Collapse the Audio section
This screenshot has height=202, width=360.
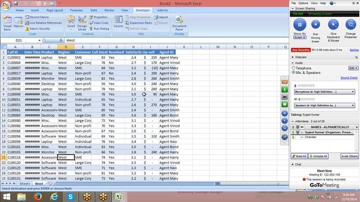[292, 63]
